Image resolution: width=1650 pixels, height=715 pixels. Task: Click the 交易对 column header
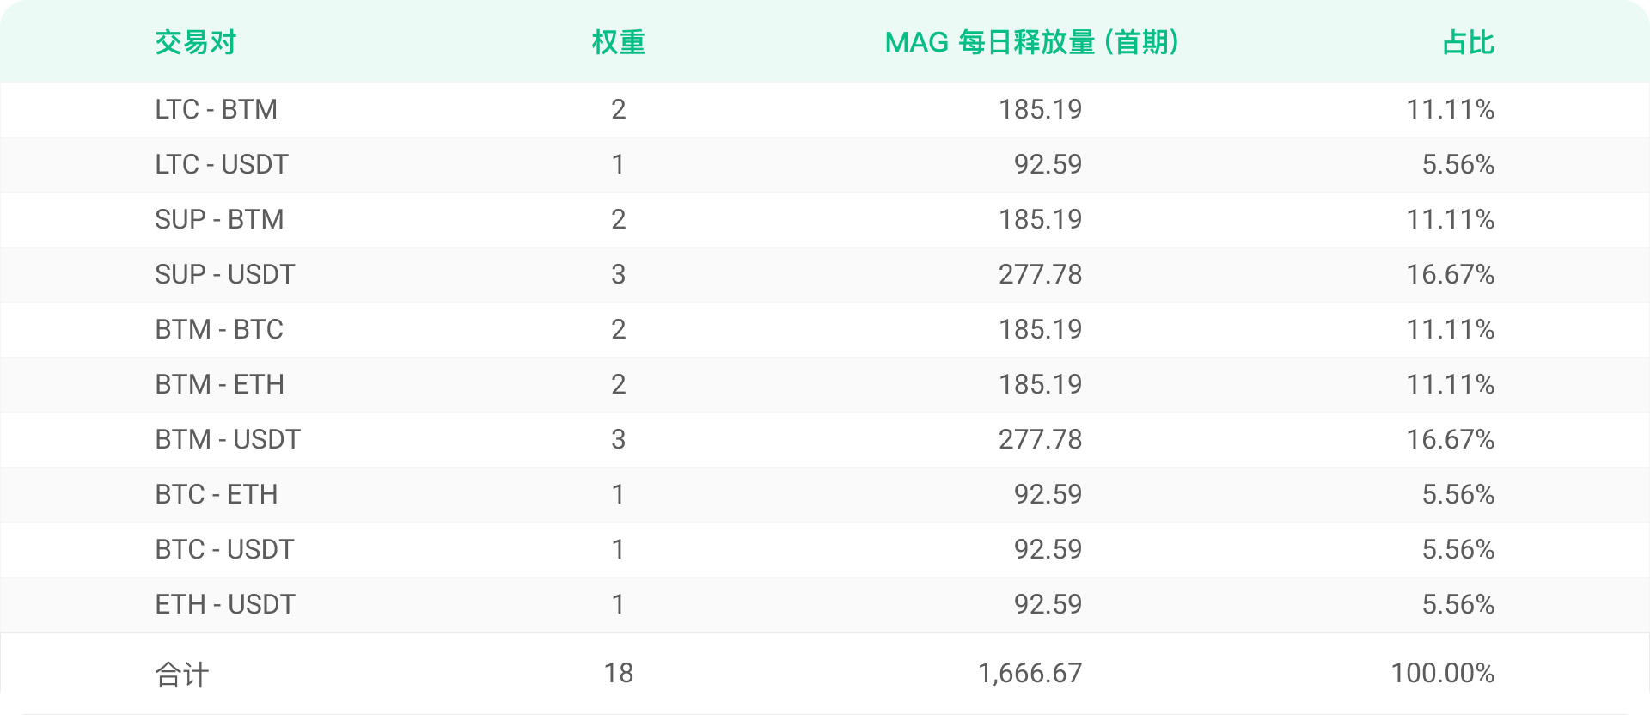pyautogui.click(x=195, y=42)
